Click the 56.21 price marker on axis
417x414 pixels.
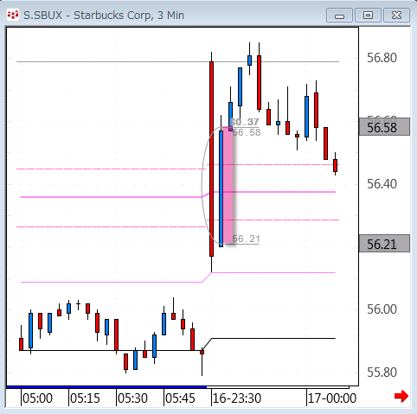point(384,244)
